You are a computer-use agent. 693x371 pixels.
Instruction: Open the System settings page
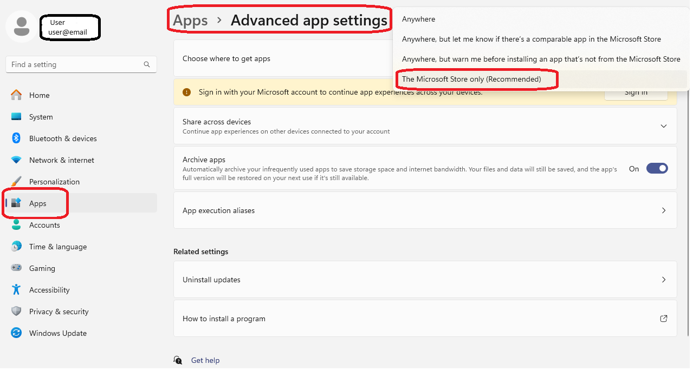pos(81,117)
